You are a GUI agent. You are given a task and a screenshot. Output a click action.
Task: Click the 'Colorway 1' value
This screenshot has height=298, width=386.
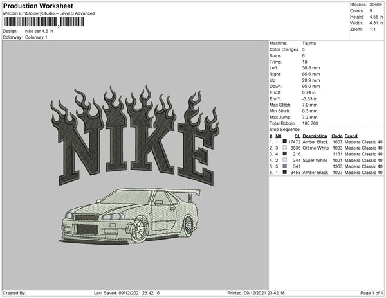pyautogui.click(x=36, y=37)
